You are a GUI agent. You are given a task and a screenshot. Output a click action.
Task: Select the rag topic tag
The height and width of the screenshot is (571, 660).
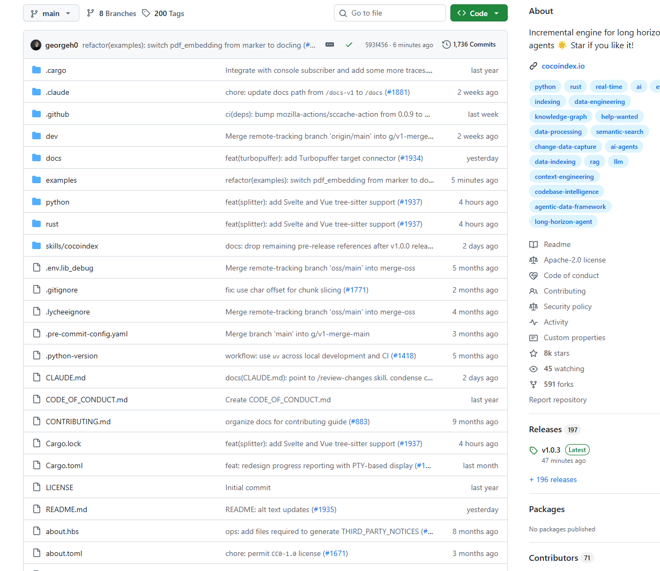coord(595,162)
